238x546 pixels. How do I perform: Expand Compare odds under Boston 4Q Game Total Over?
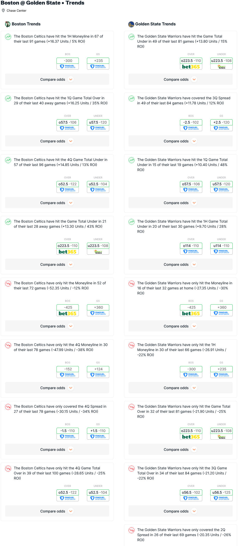(x=57, y=511)
